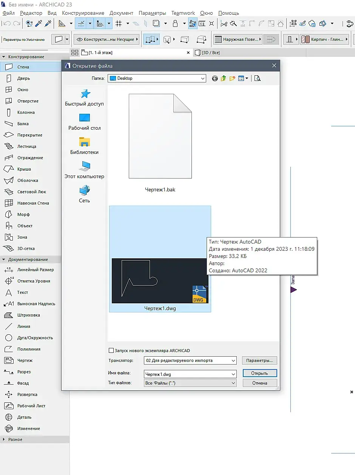355x475 pixels.
Task: Open the Конструирование menu in menu bar
Action: coord(83,13)
